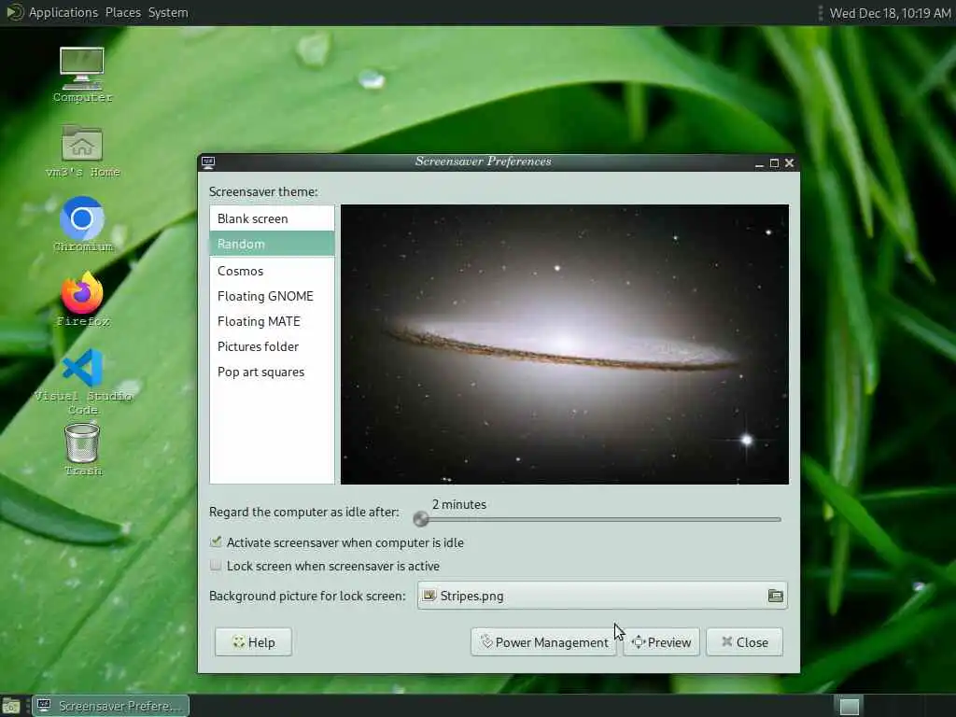This screenshot has width=956, height=717.
Task: Launch Firefox from the desktop
Action: pyautogui.click(x=82, y=299)
